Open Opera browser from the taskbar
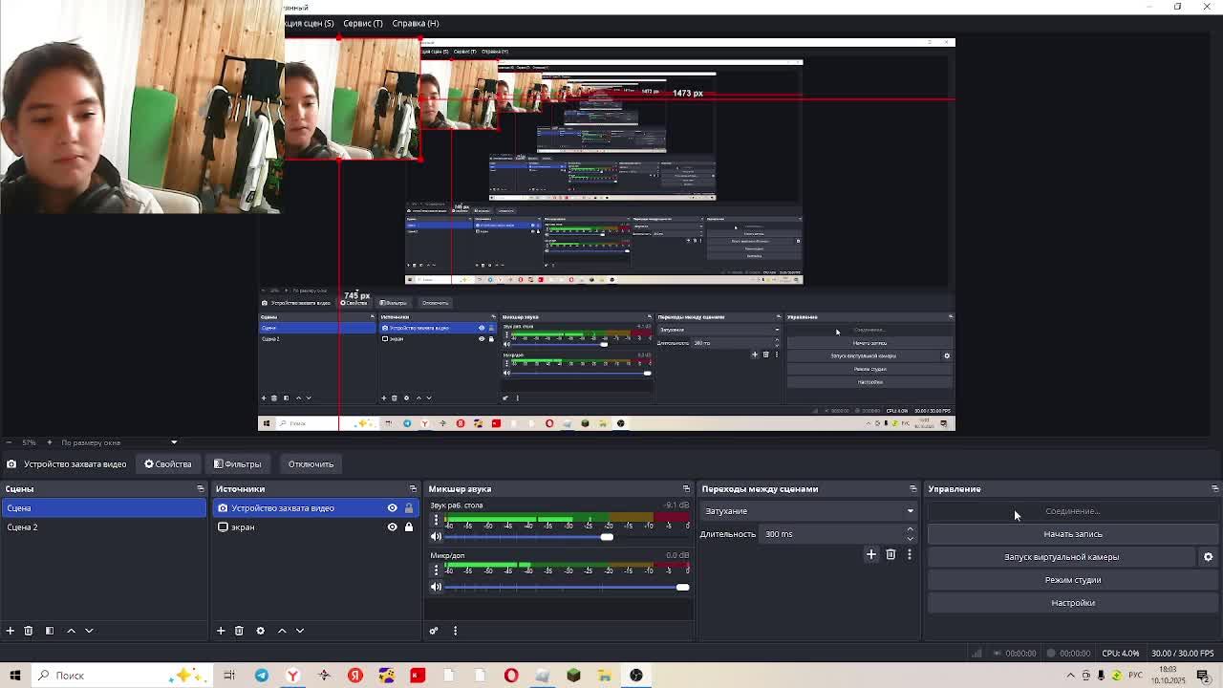Screen dimensions: 1223x688 [511, 676]
